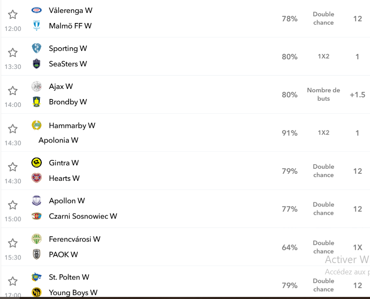This screenshot has height=299, width=370.
Task: Toggle favorite star for Sporting W match
Action: pos(13,53)
